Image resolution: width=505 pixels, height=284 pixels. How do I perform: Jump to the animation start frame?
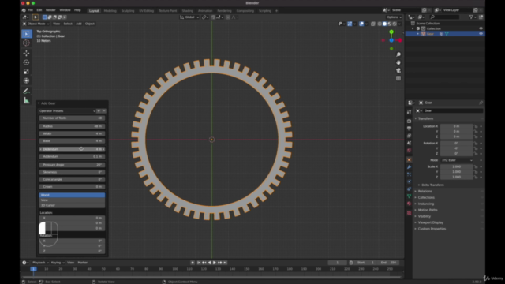click(x=199, y=263)
